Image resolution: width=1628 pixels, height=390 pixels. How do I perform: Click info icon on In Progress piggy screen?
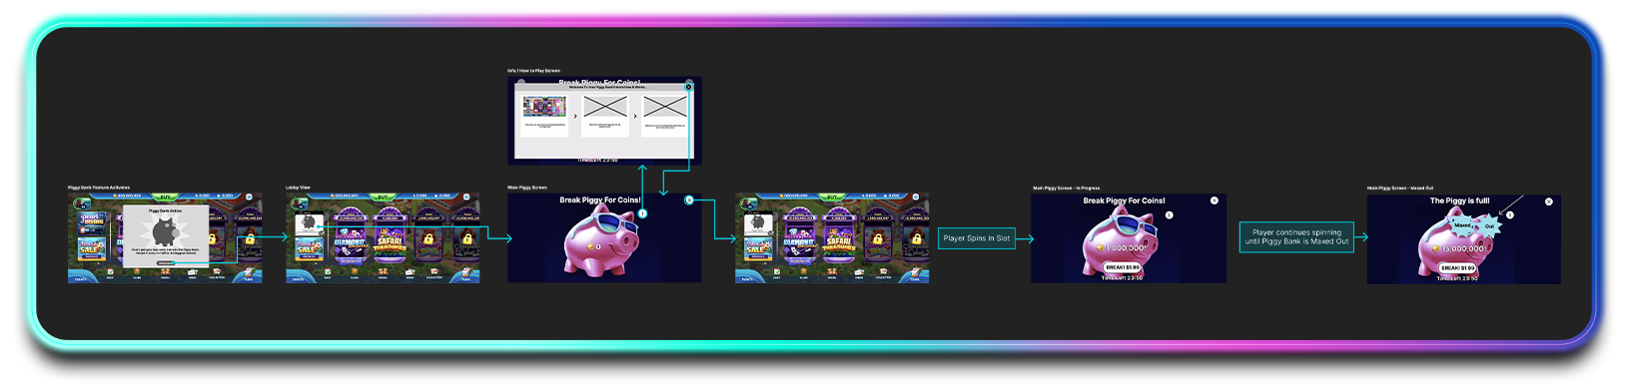tap(1170, 215)
